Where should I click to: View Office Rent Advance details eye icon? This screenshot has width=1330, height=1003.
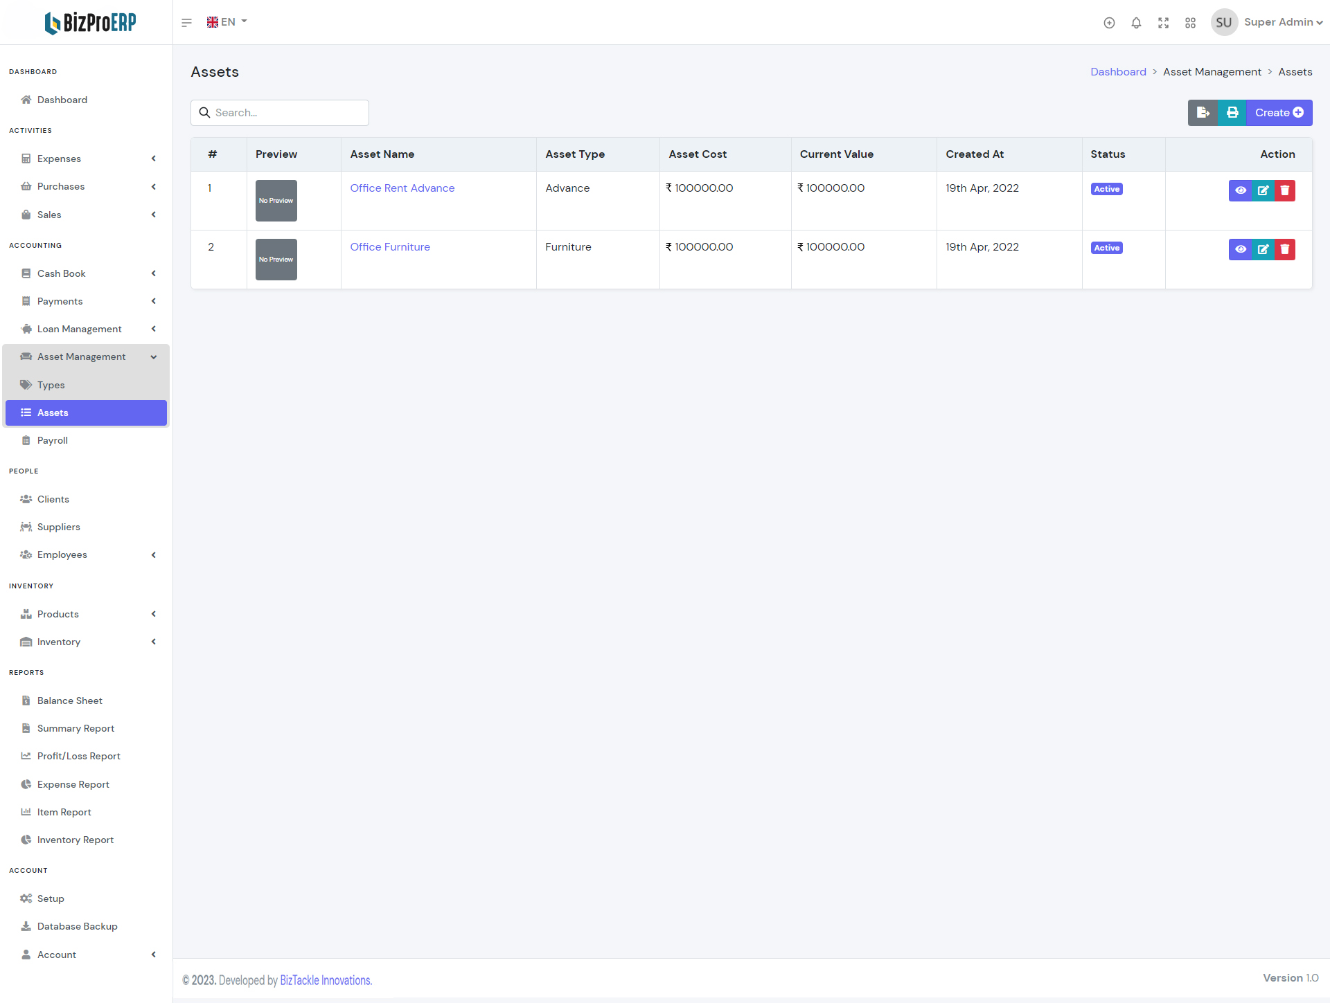1241,190
